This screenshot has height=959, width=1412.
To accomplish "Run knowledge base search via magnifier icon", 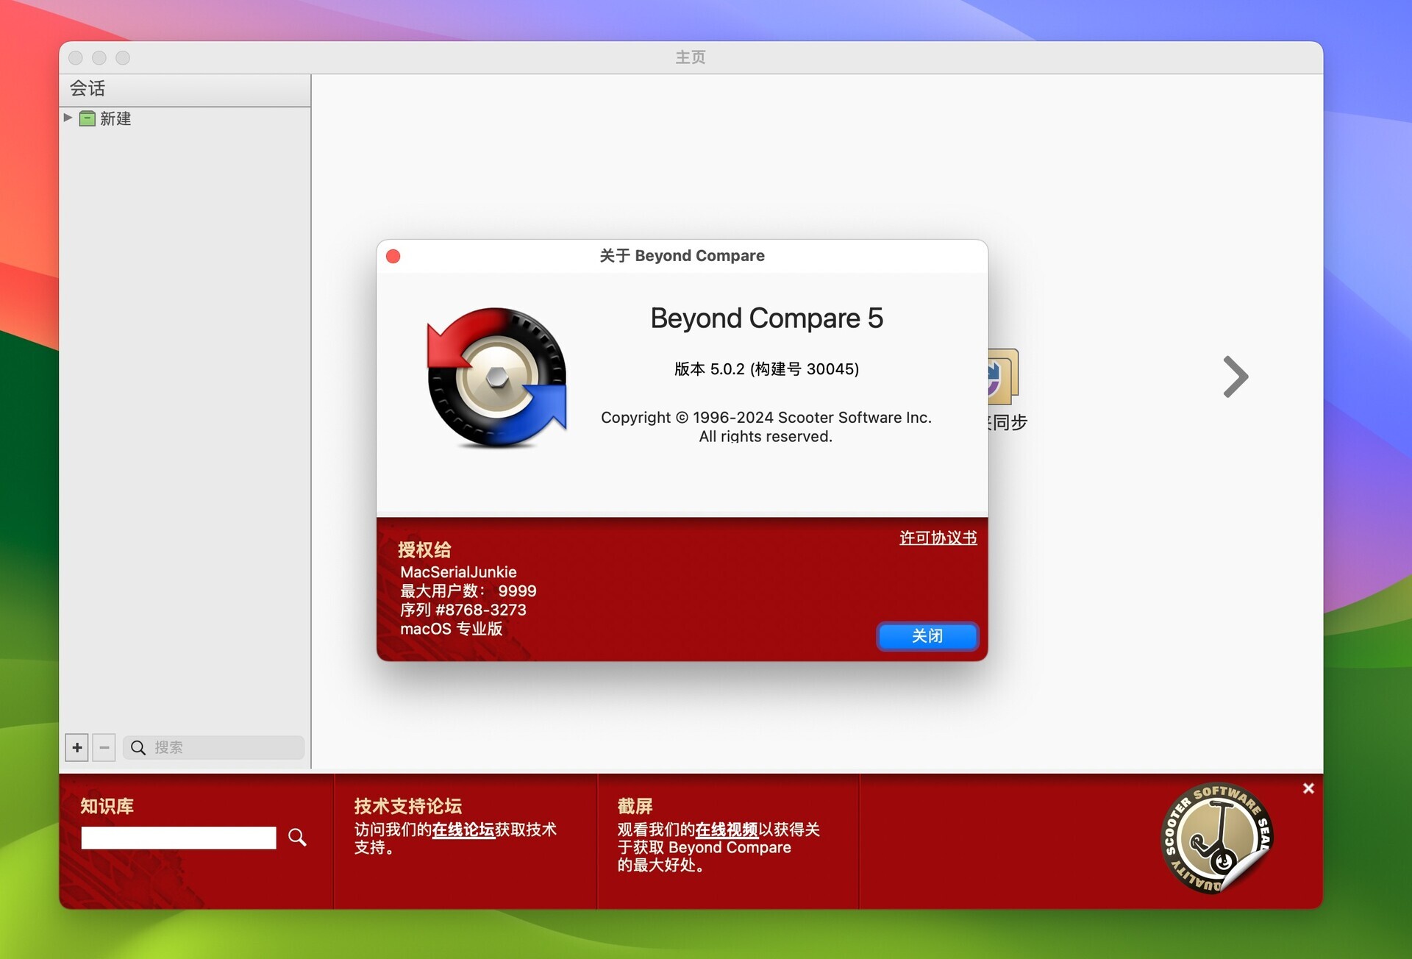I will (x=297, y=837).
